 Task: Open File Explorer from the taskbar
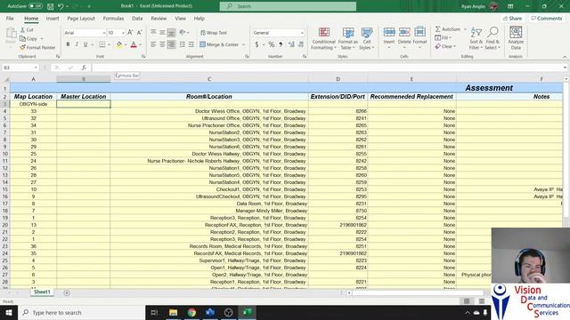click(173, 312)
